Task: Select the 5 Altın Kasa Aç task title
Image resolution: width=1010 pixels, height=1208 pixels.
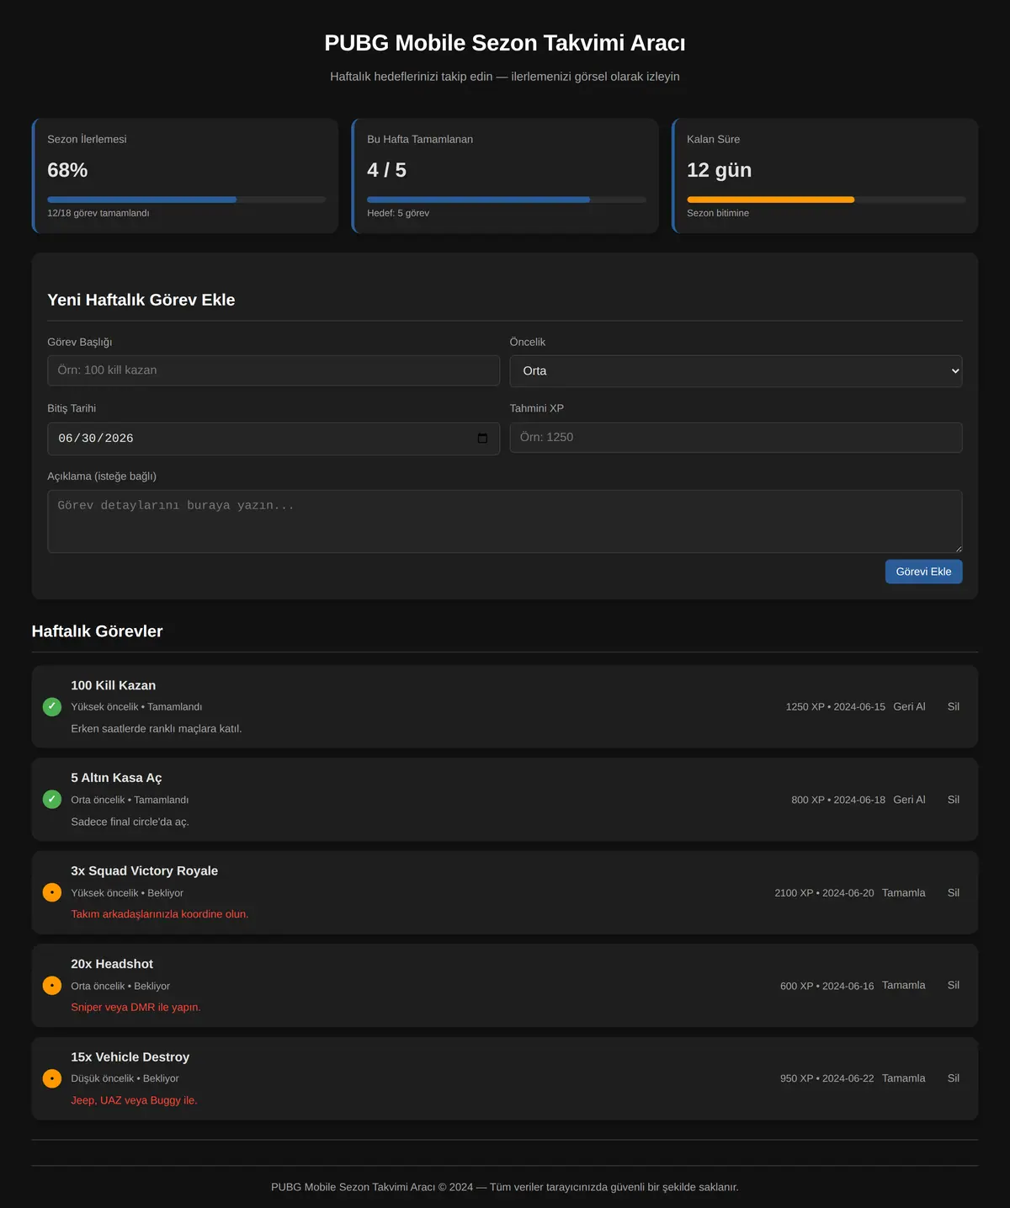Action: pyautogui.click(x=117, y=778)
